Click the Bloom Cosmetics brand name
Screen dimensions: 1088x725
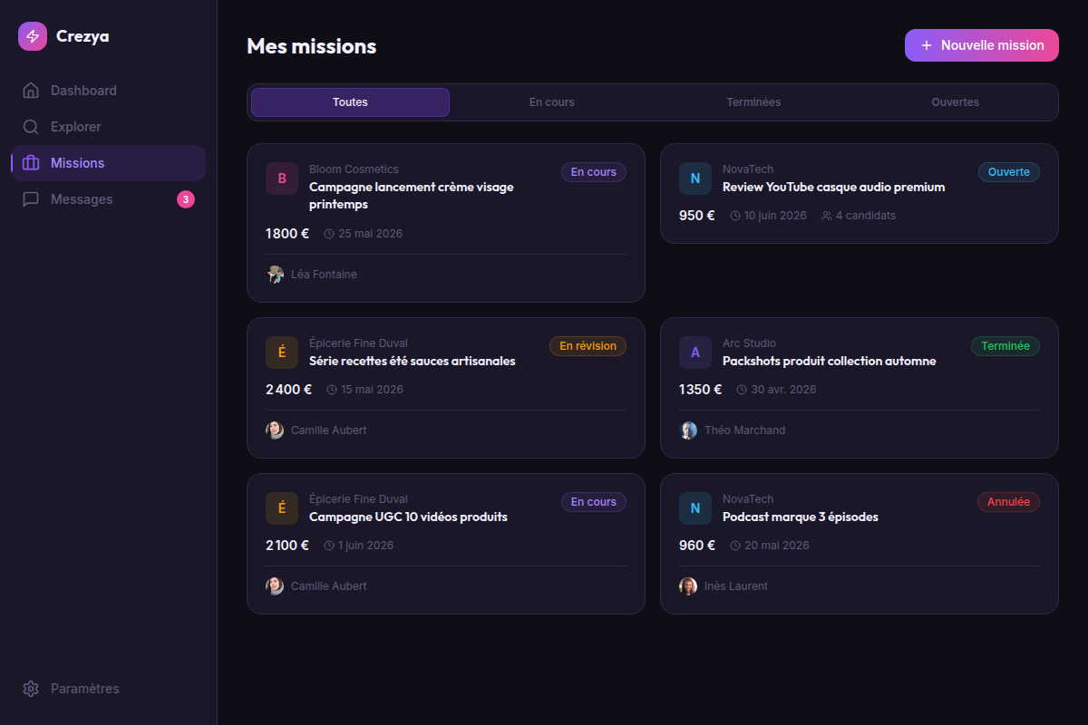point(354,169)
